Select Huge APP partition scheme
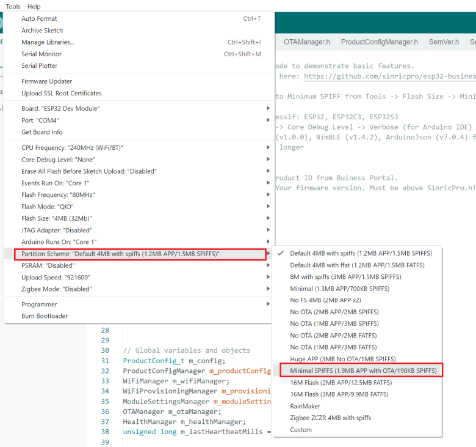476x447 pixels. [357, 359]
